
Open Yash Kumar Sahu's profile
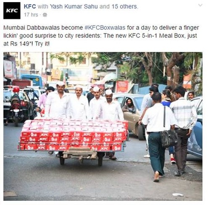(74, 6)
